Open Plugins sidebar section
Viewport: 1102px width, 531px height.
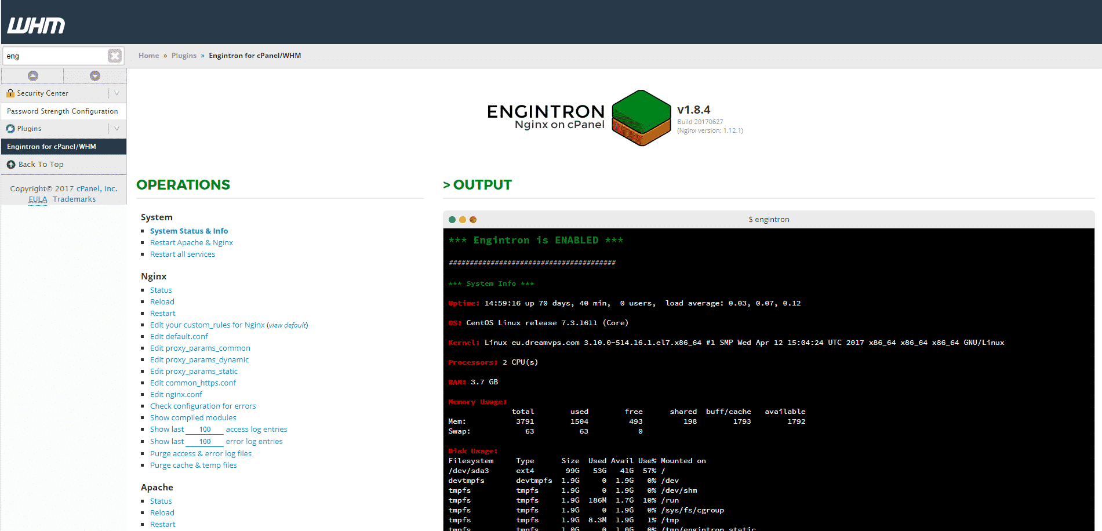coord(29,129)
